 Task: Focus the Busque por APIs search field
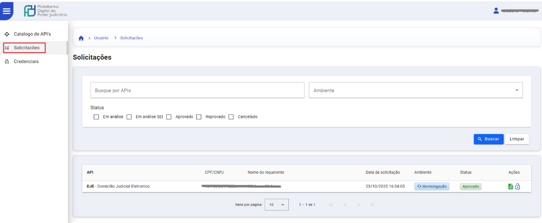(x=197, y=90)
